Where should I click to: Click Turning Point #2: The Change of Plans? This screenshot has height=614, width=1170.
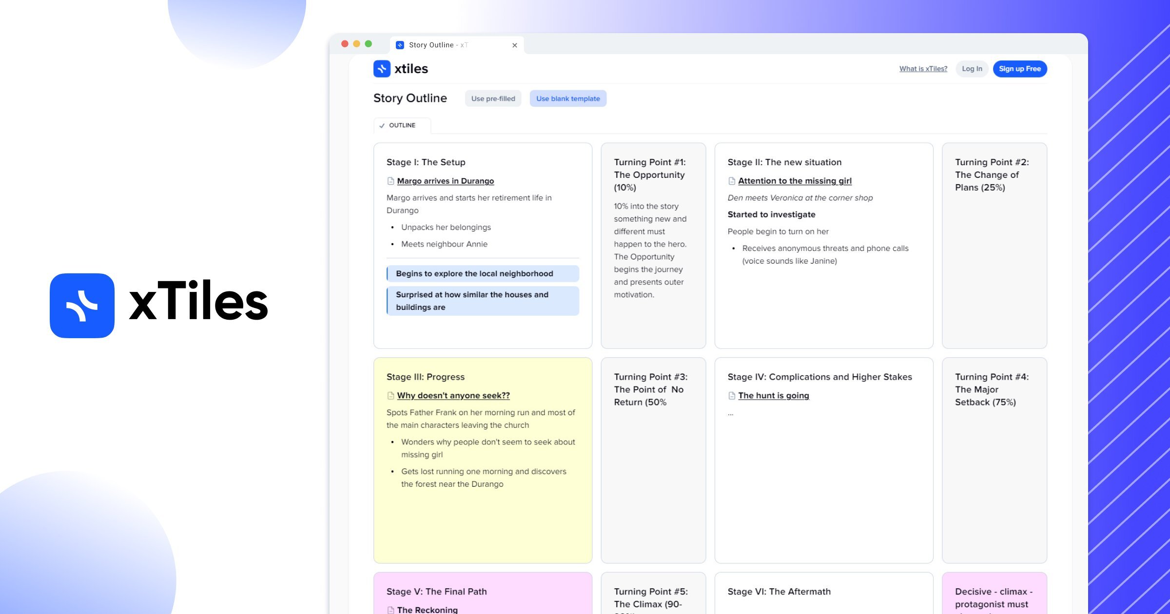pyautogui.click(x=992, y=175)
